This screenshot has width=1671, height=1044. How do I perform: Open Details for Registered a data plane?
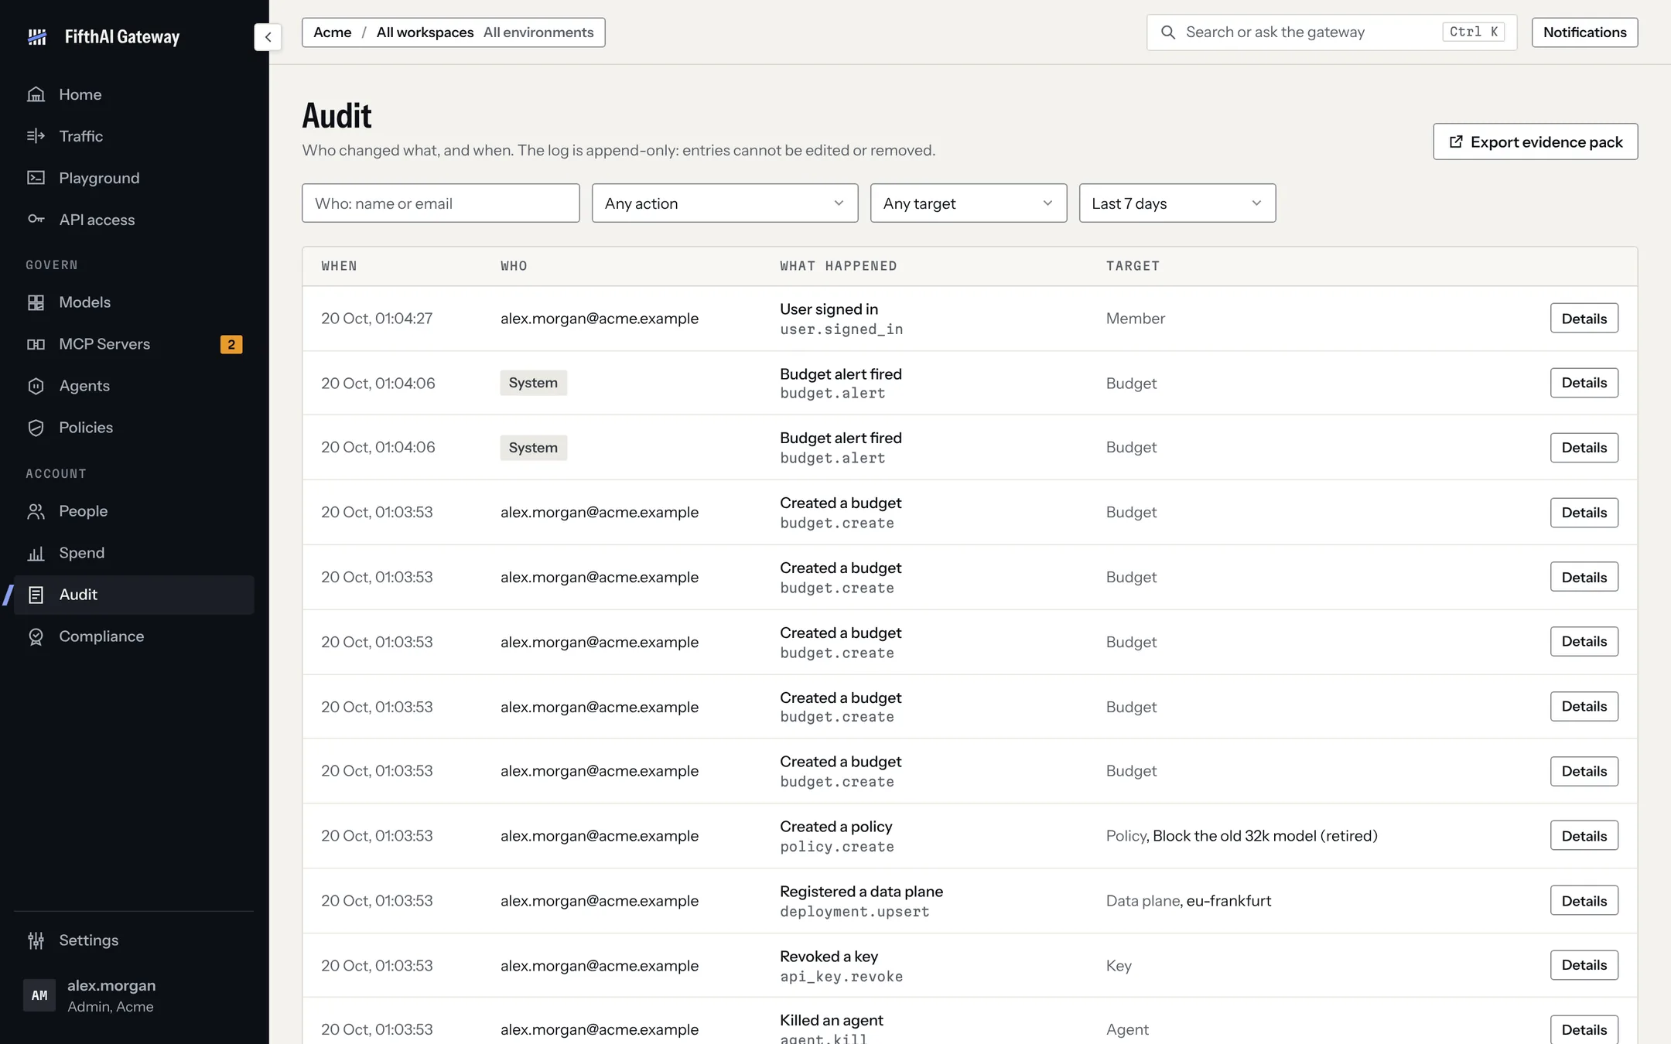1584,900
